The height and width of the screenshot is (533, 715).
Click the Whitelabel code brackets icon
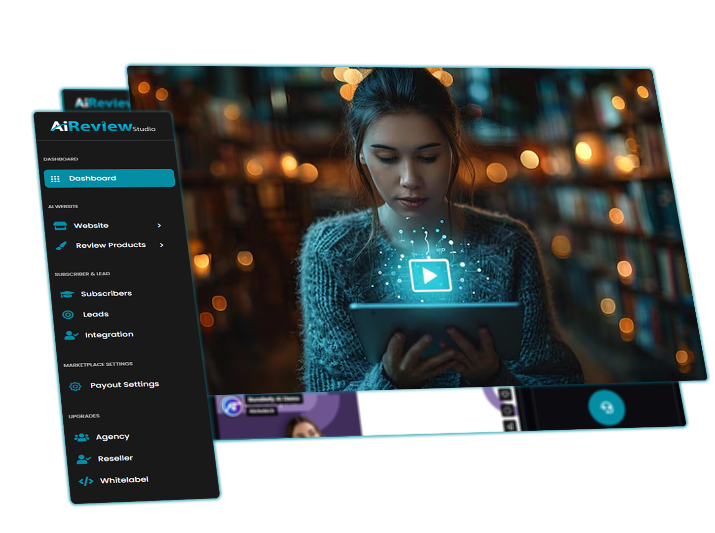(x=86, y=481)
